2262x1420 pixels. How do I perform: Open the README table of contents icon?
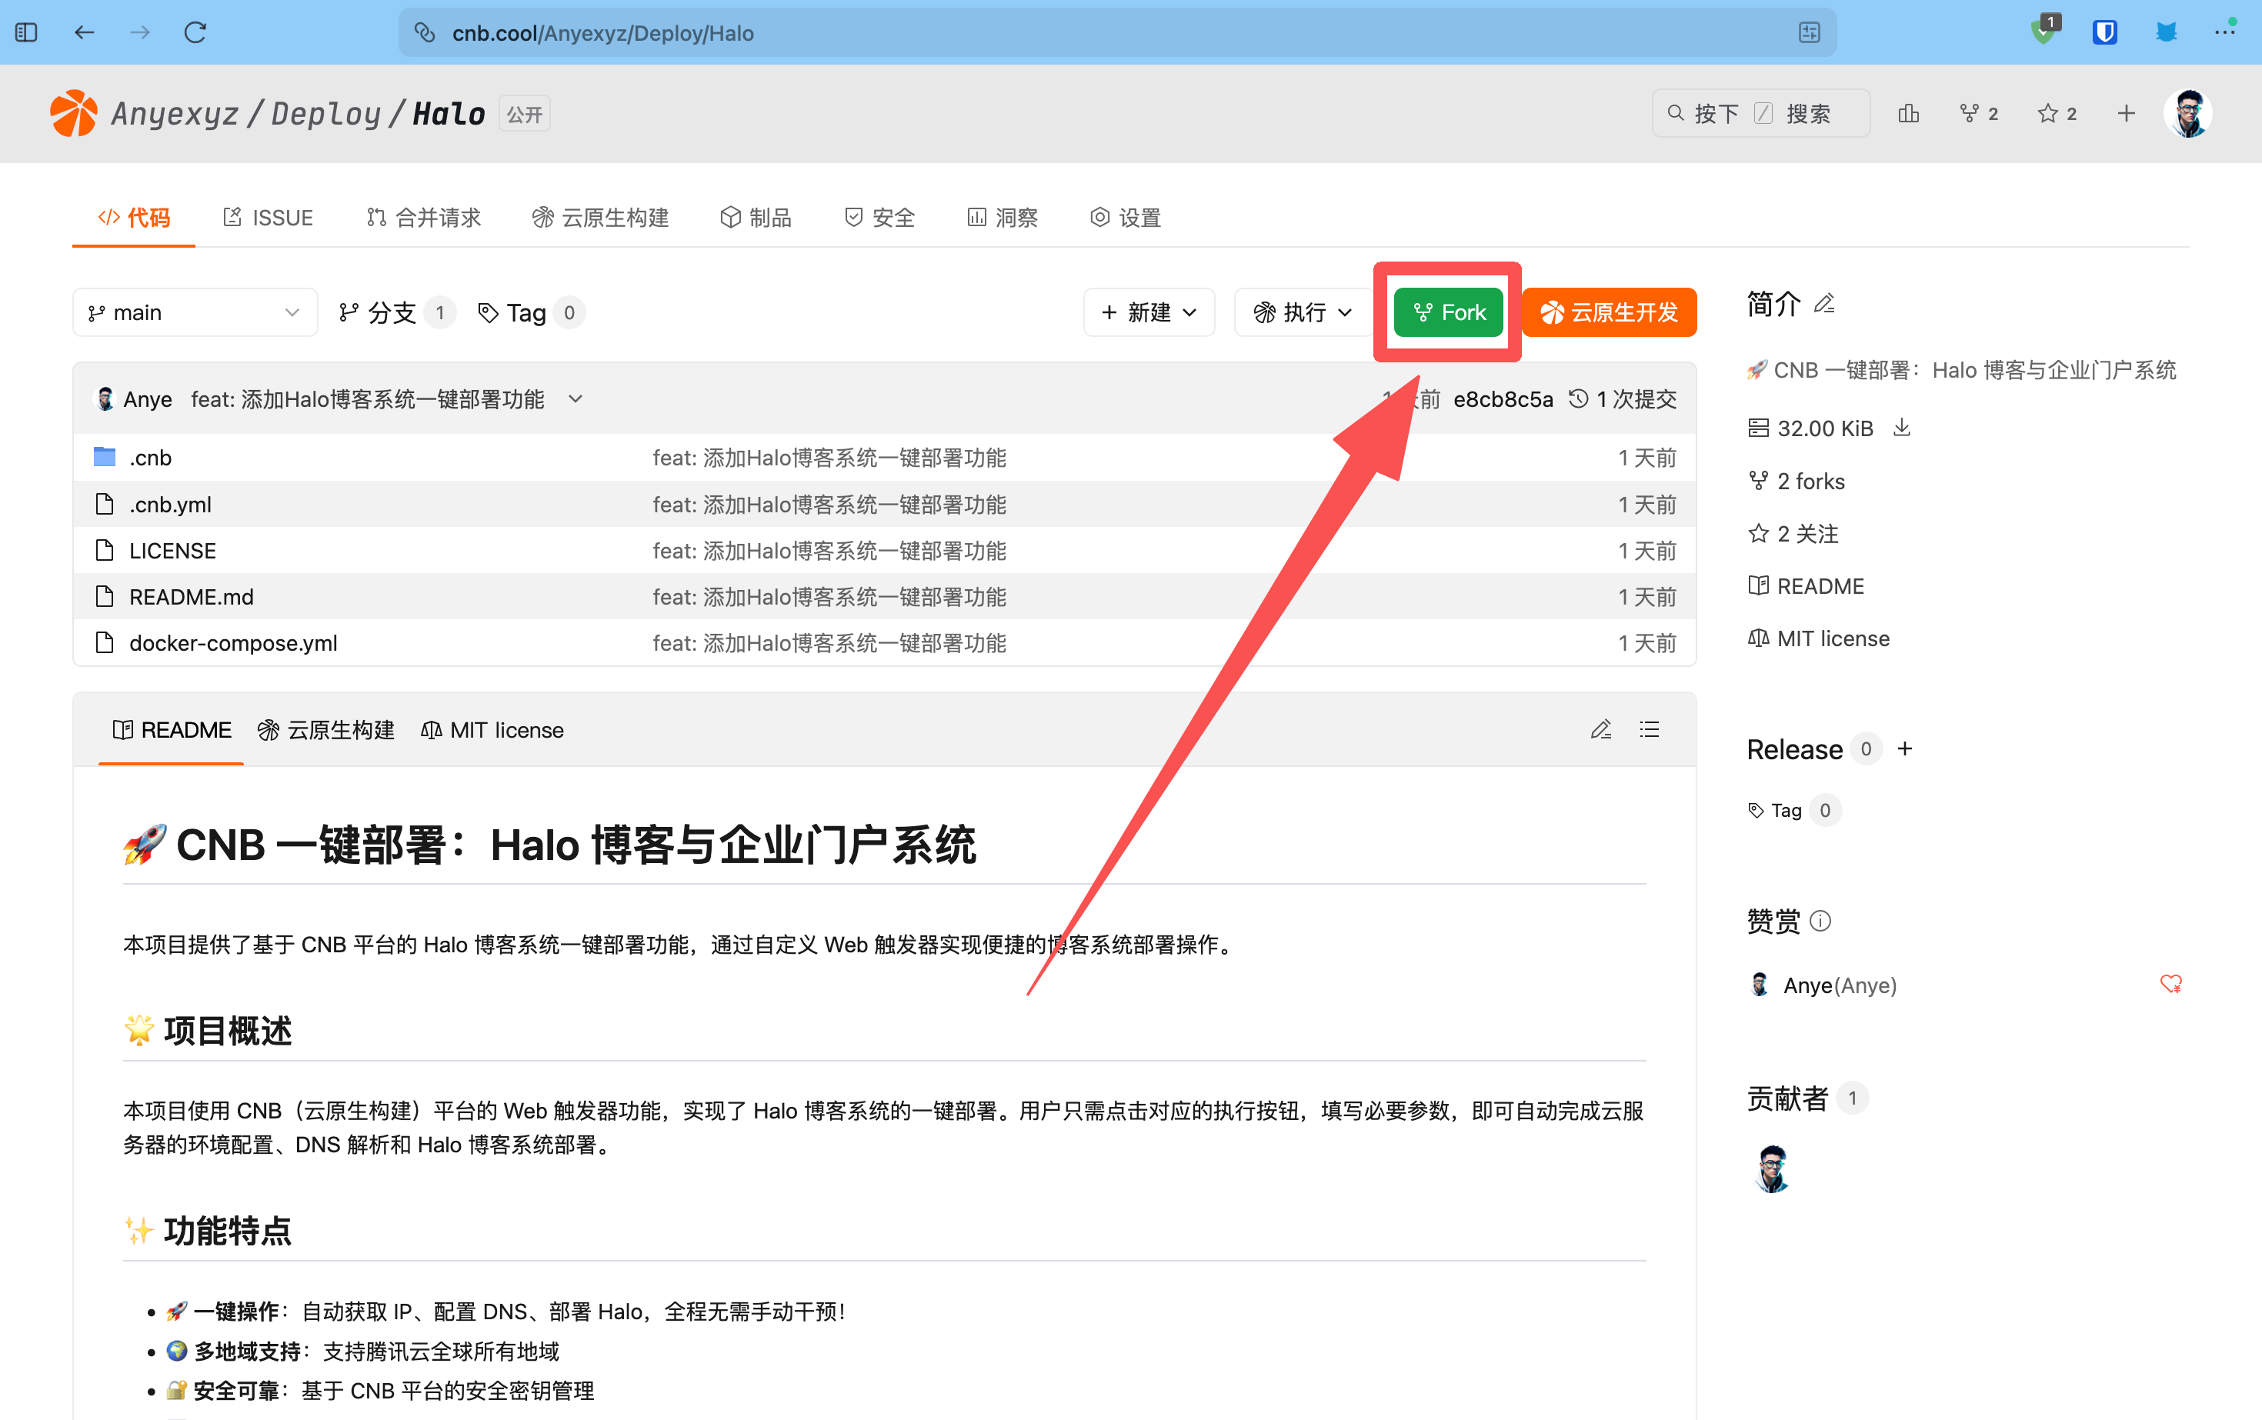1650,730
